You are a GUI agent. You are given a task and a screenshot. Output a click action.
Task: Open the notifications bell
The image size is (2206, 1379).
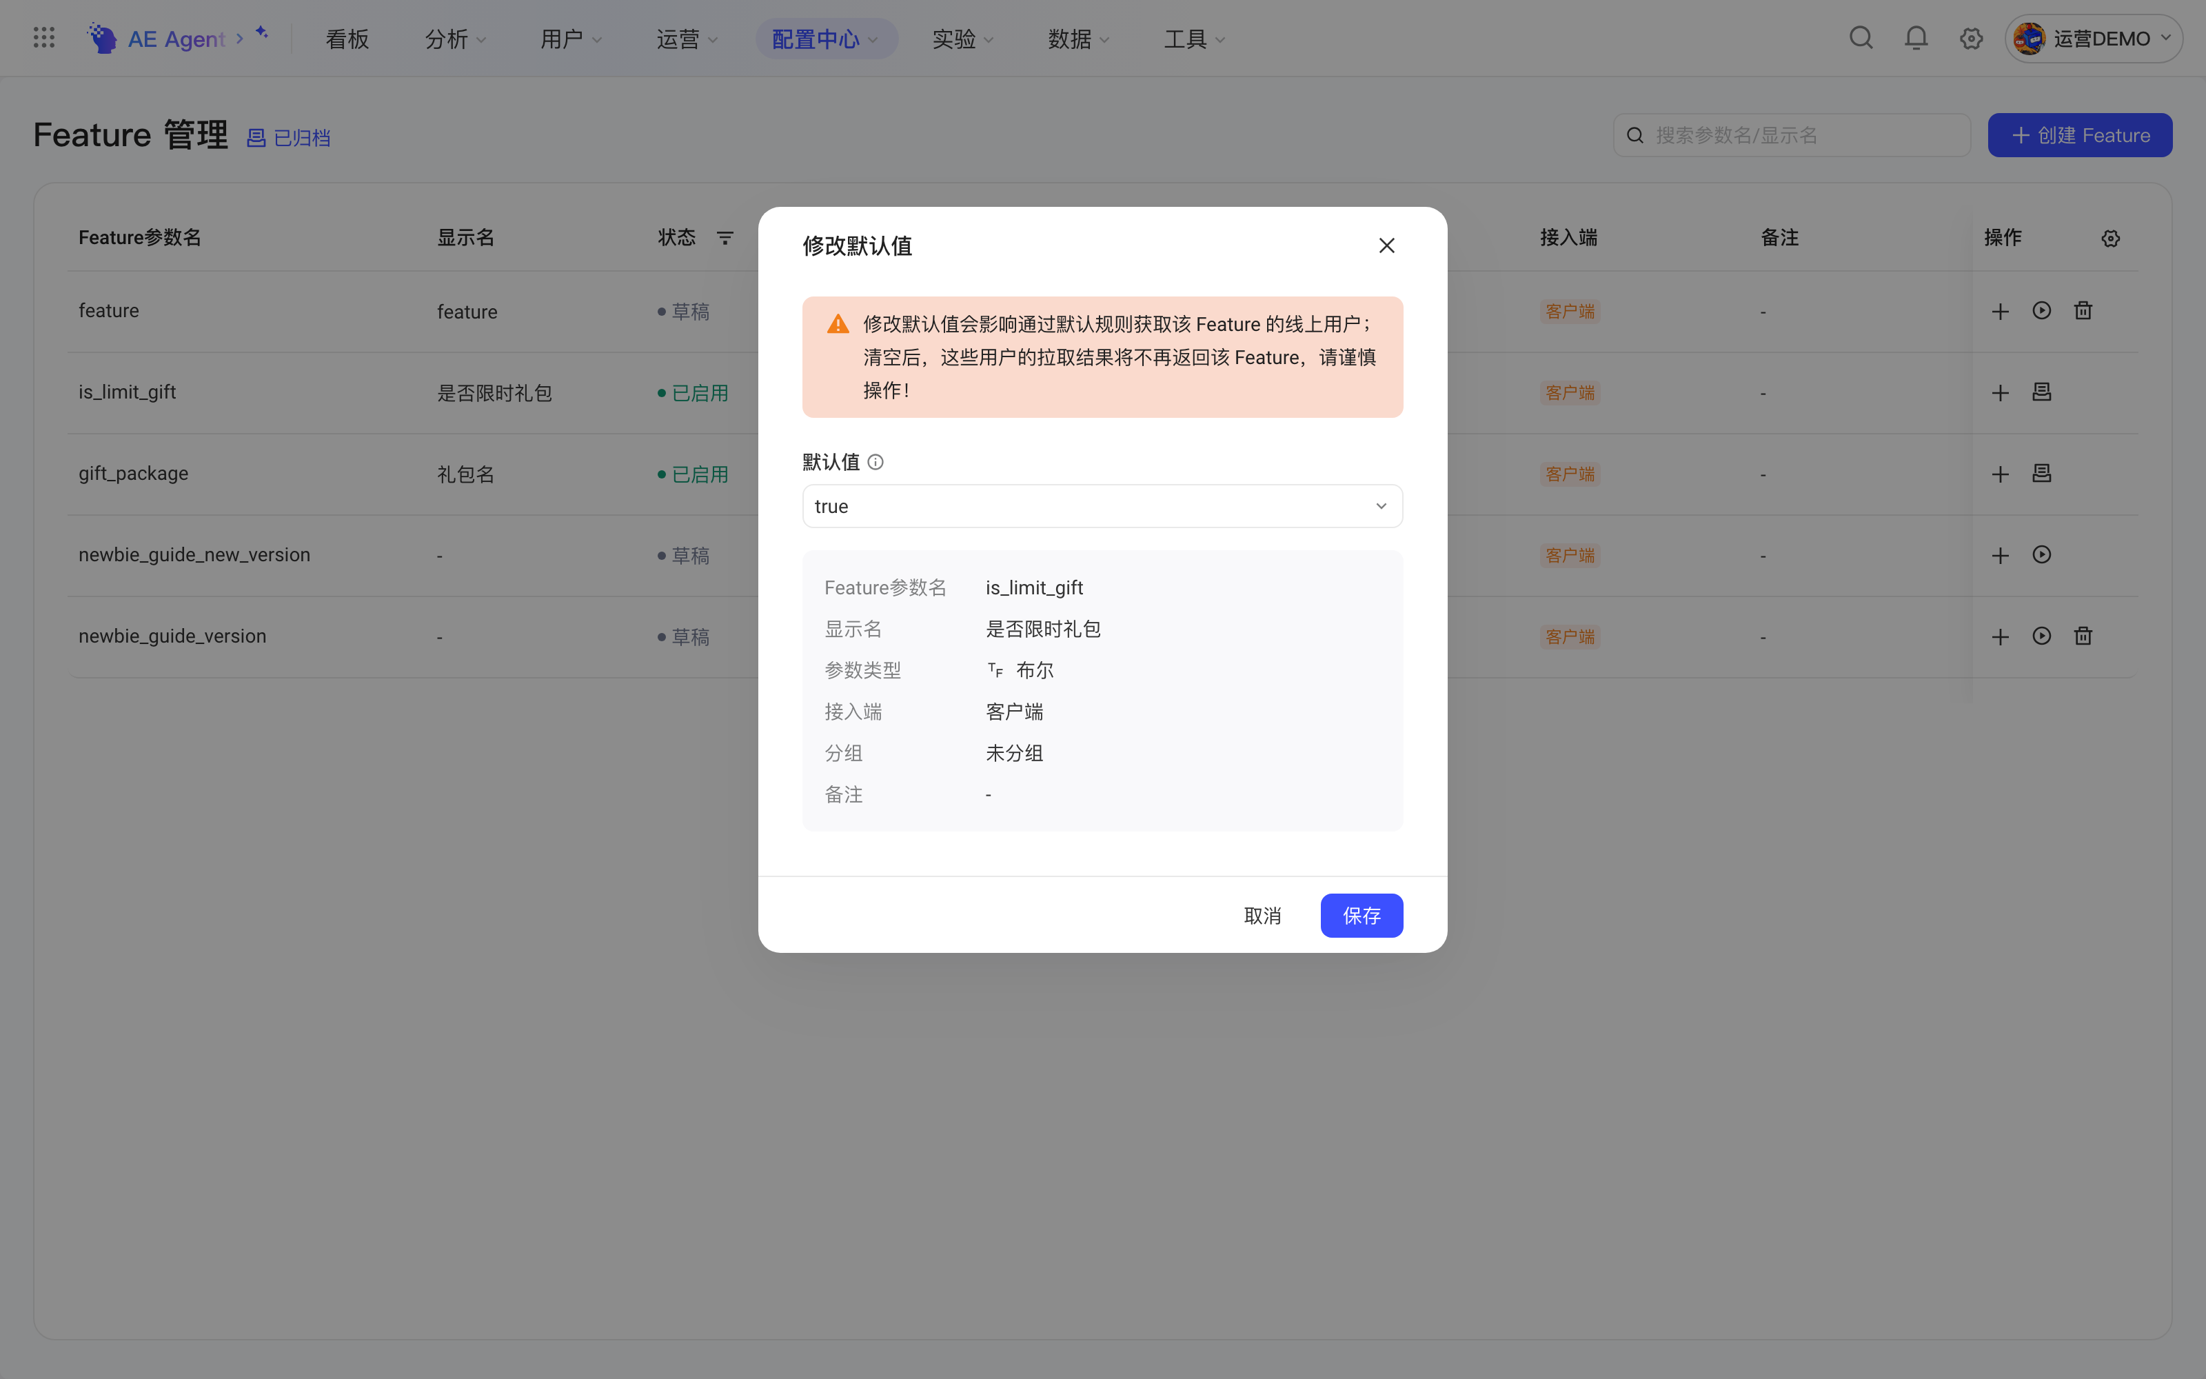[1916, 39]
